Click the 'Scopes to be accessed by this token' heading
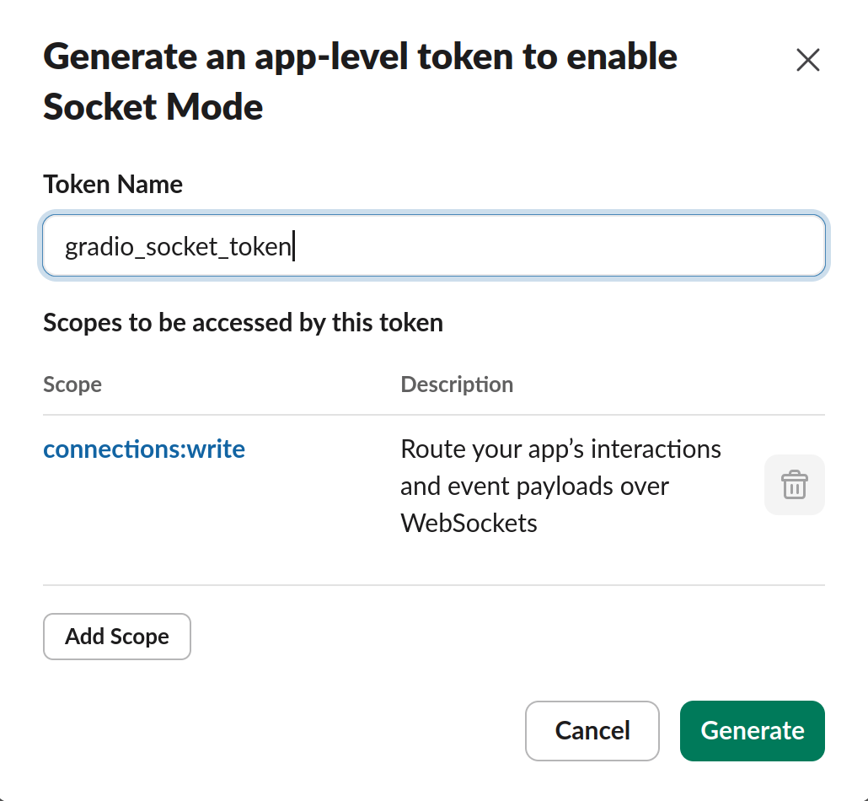The image size is (868, 801). pyautogui.click(x=243, y=322)
